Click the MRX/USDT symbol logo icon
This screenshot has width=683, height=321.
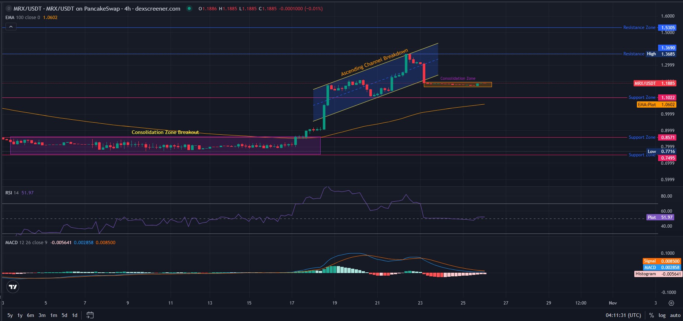[x=8, y=8]
